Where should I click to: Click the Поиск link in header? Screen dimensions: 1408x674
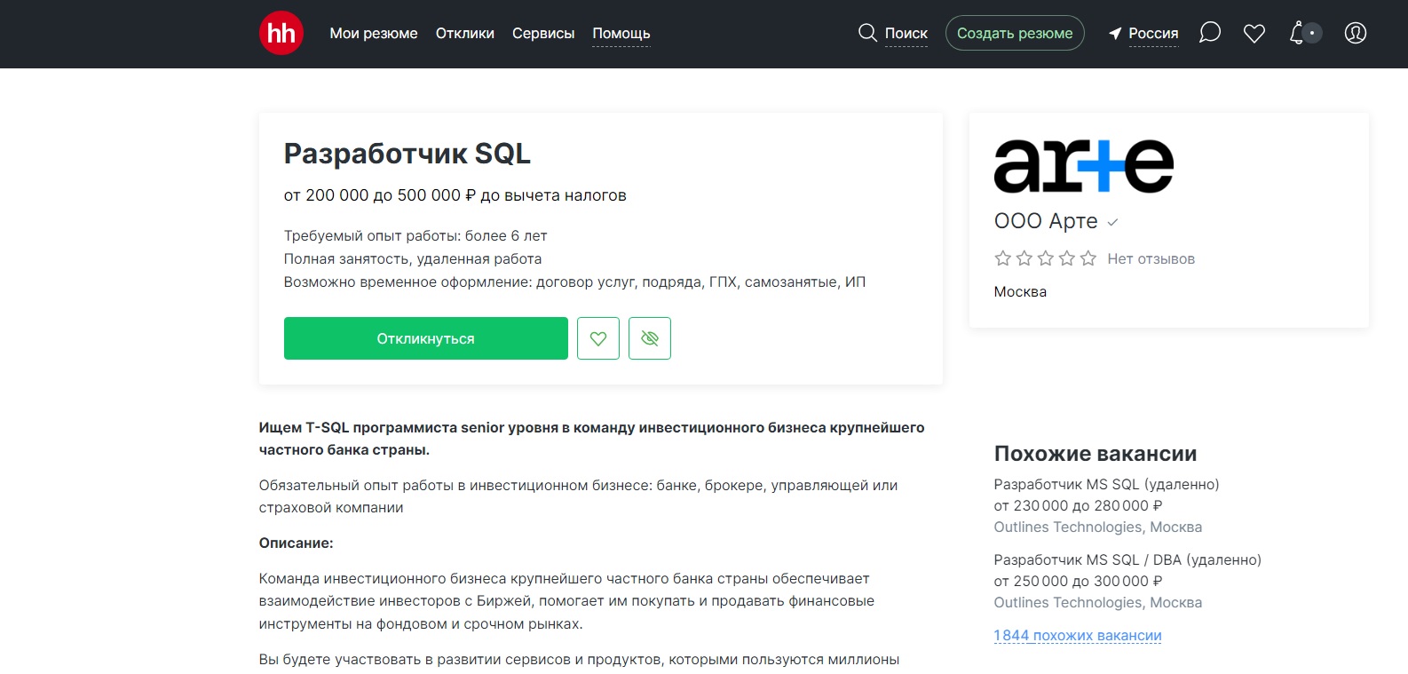(x=906, y=34)
